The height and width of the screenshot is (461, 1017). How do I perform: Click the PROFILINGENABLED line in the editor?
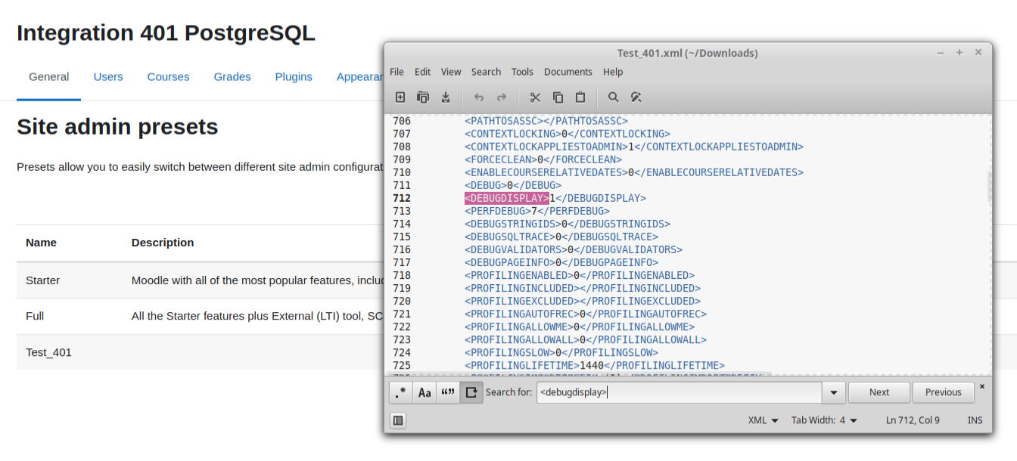tap(580, 275)
